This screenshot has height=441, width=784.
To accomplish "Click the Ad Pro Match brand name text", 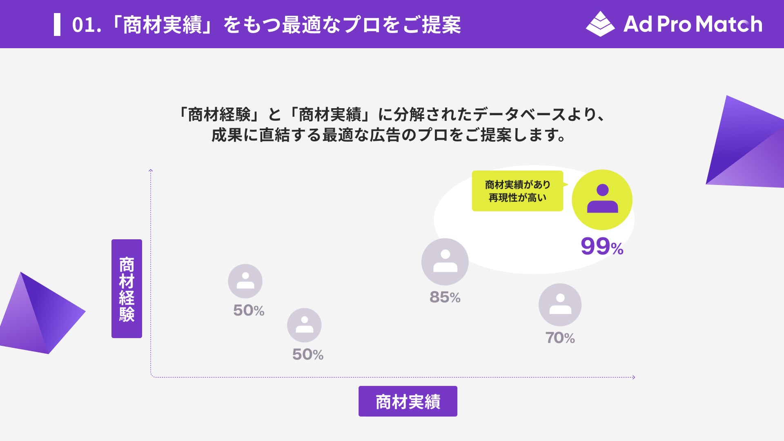I will click(x=693, y=24).
